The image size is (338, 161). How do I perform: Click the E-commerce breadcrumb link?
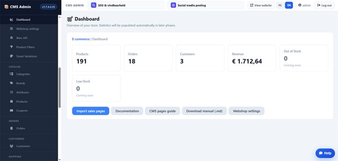[81, 39]
